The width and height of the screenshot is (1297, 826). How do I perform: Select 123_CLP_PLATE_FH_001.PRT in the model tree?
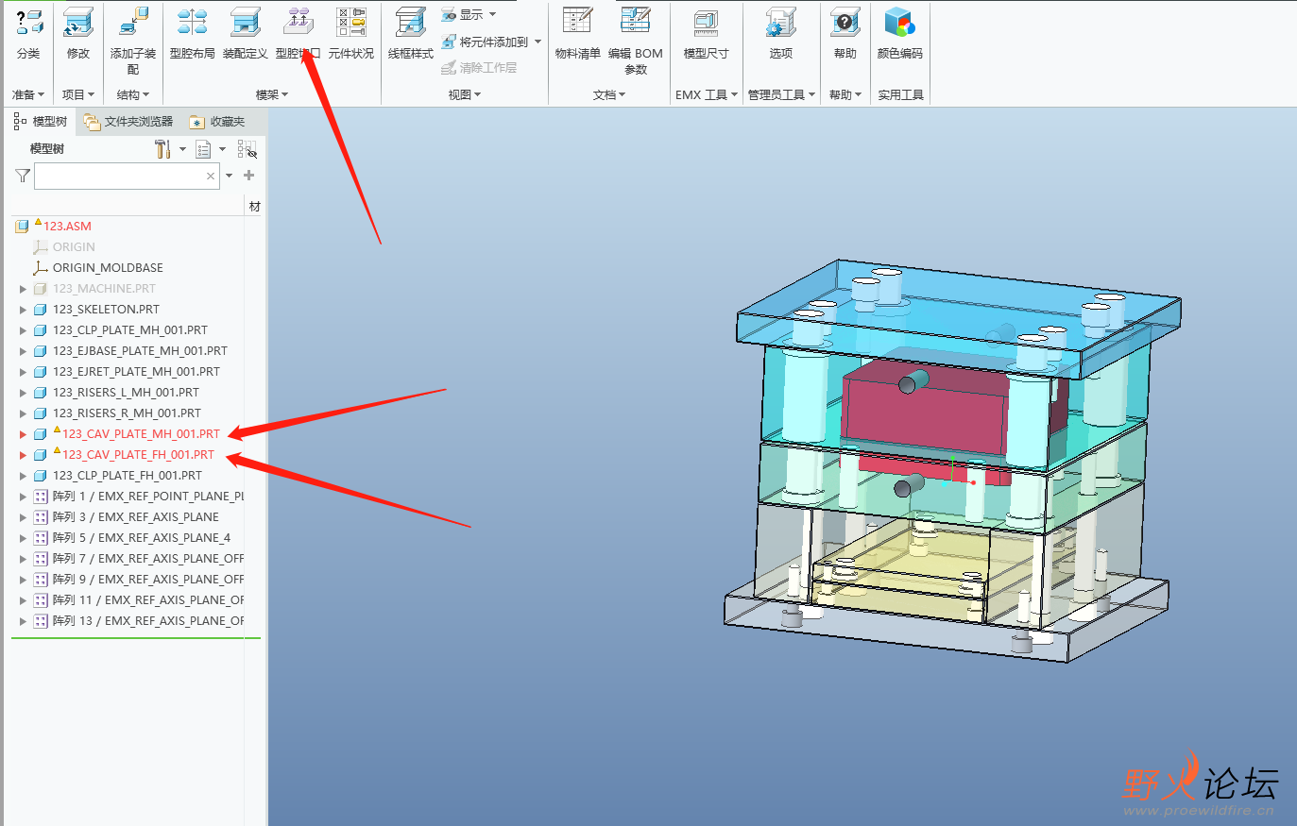(127, 476)
